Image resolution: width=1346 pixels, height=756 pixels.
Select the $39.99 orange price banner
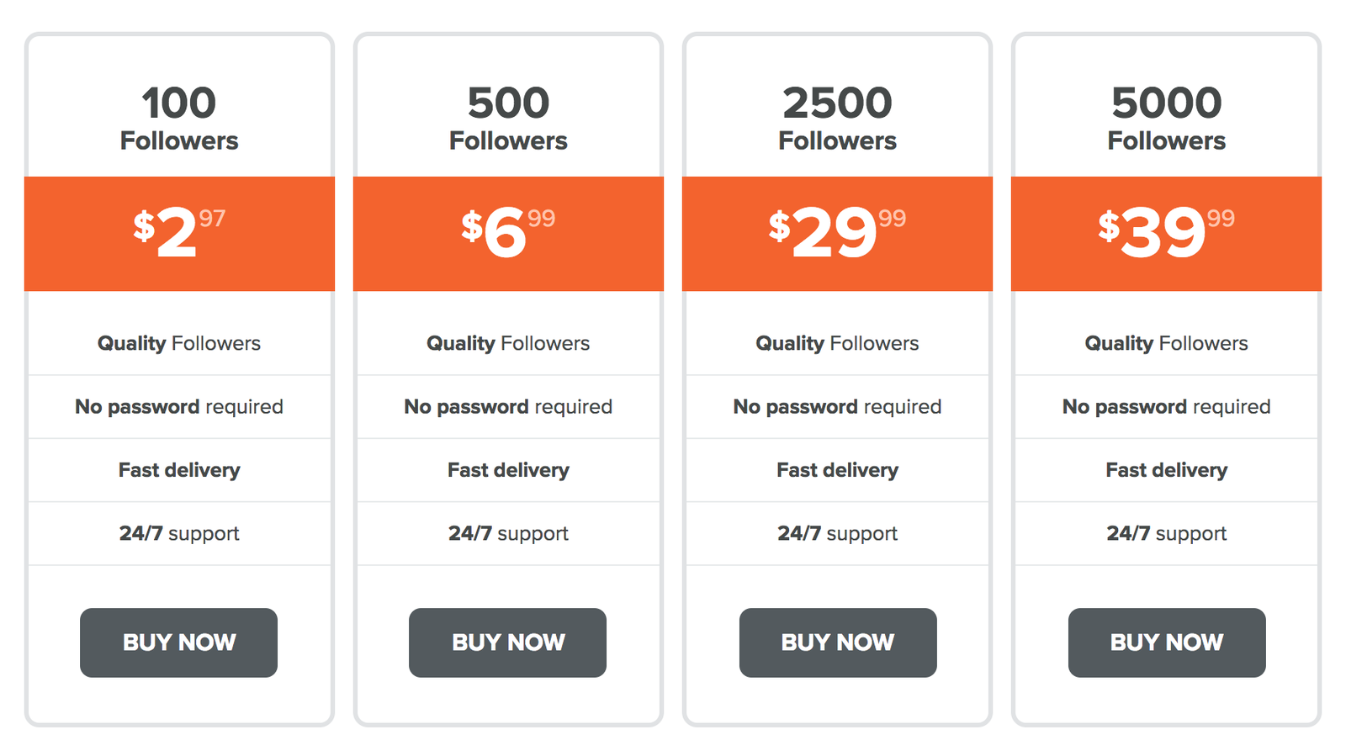coord(1166,233)
